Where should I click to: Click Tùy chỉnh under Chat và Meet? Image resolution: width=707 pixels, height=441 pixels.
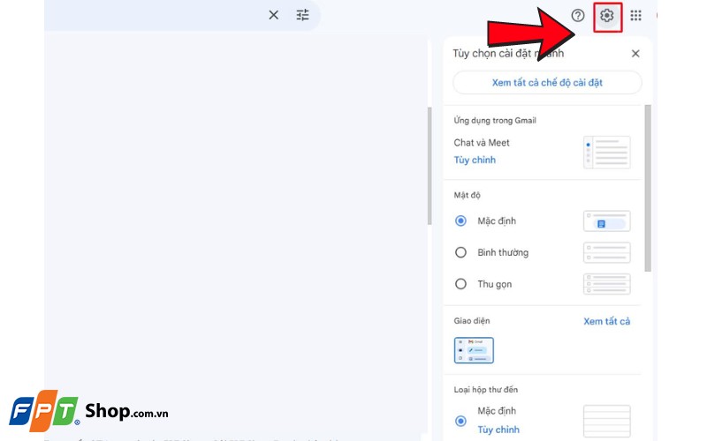coord(475,160)
